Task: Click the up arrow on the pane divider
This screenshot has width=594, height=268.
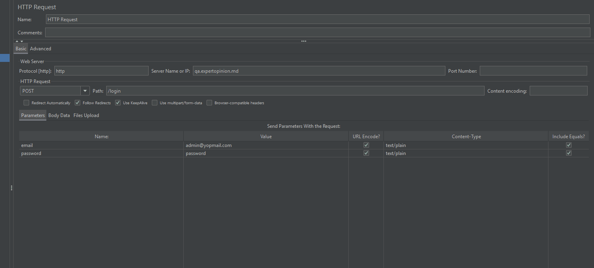Action: coord(17,41)
